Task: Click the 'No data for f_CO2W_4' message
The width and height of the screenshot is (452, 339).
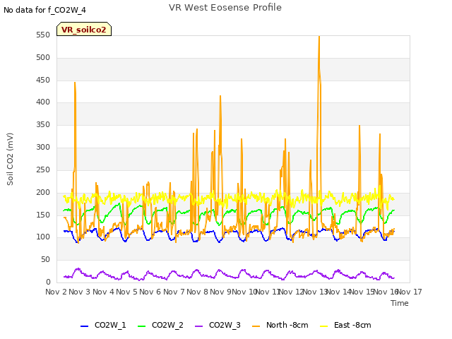Action: (44, 10)
